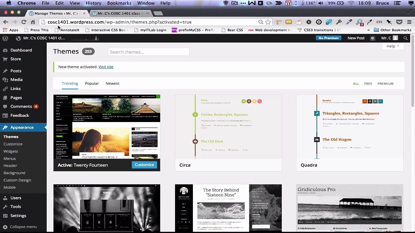The height and width of the screenshot is (233, 415).
Task: Switch to the Newest themes tab
Action: tap(113, 83)
